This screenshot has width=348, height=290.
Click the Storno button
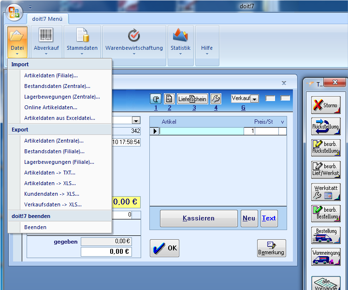click(x=326, y=105)
